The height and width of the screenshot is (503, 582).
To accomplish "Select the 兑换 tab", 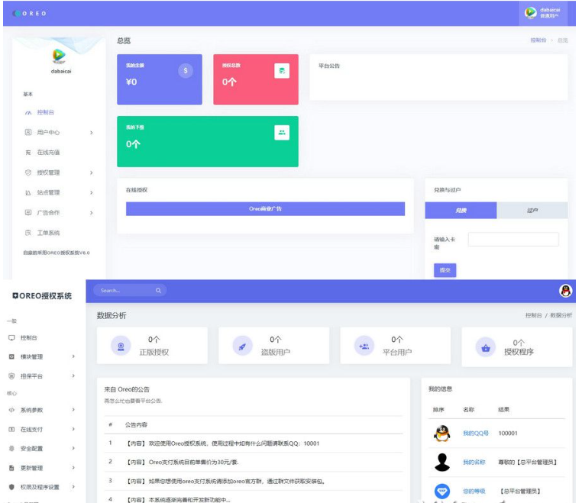I will 461,210.
